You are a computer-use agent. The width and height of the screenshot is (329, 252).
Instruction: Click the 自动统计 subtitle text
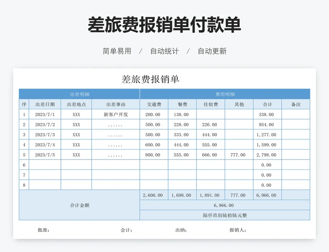(x=164, y=51)
